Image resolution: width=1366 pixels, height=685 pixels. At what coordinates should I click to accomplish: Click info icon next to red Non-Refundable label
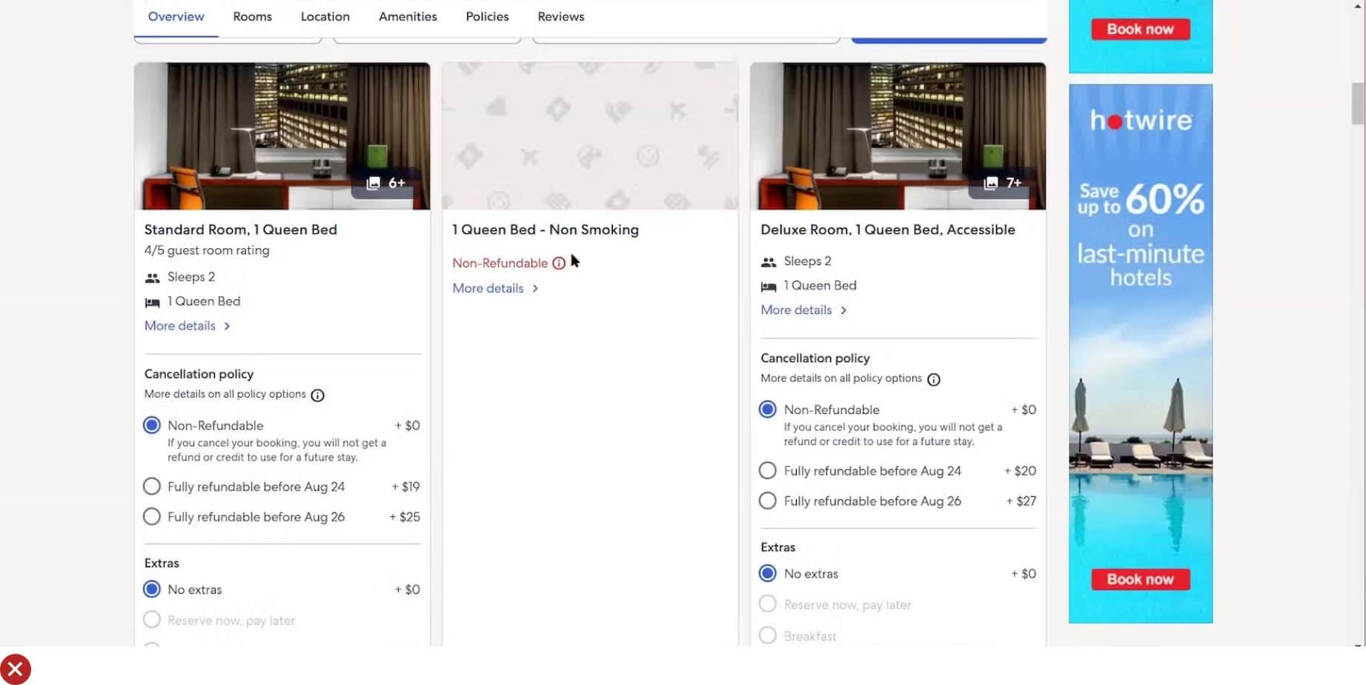pos(559,263)
